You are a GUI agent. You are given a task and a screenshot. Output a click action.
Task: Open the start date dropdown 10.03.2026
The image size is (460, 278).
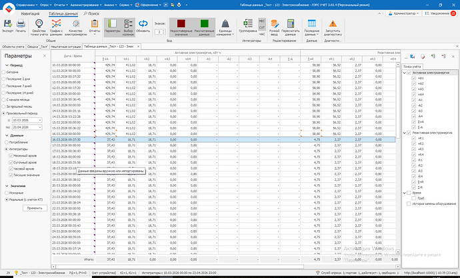click(x=39, y=119)
